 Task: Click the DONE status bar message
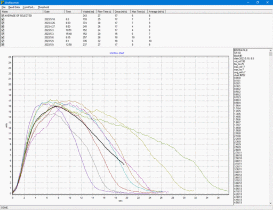pos(4,208)
